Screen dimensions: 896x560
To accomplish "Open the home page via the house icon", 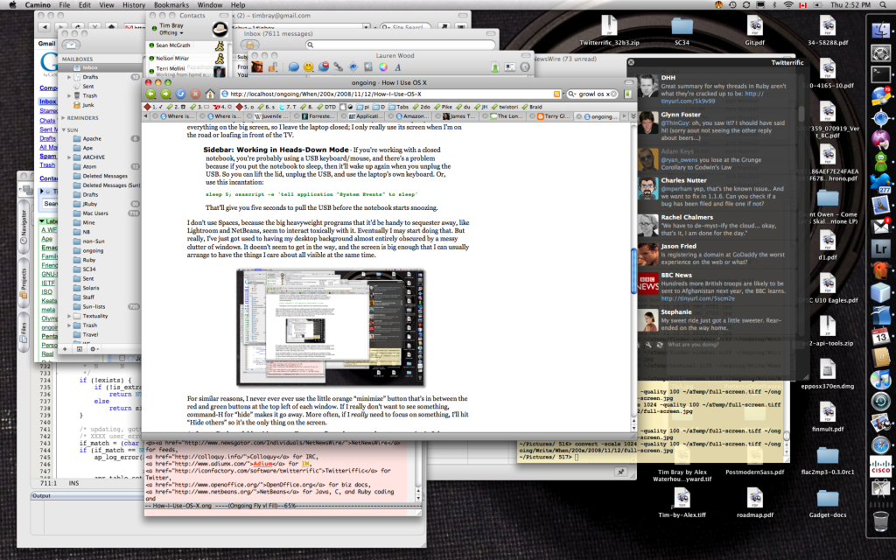I will click(x=210, y=94).
